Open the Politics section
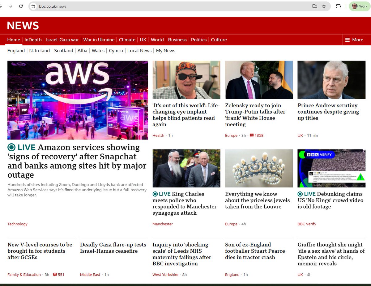 coord(199,40)
